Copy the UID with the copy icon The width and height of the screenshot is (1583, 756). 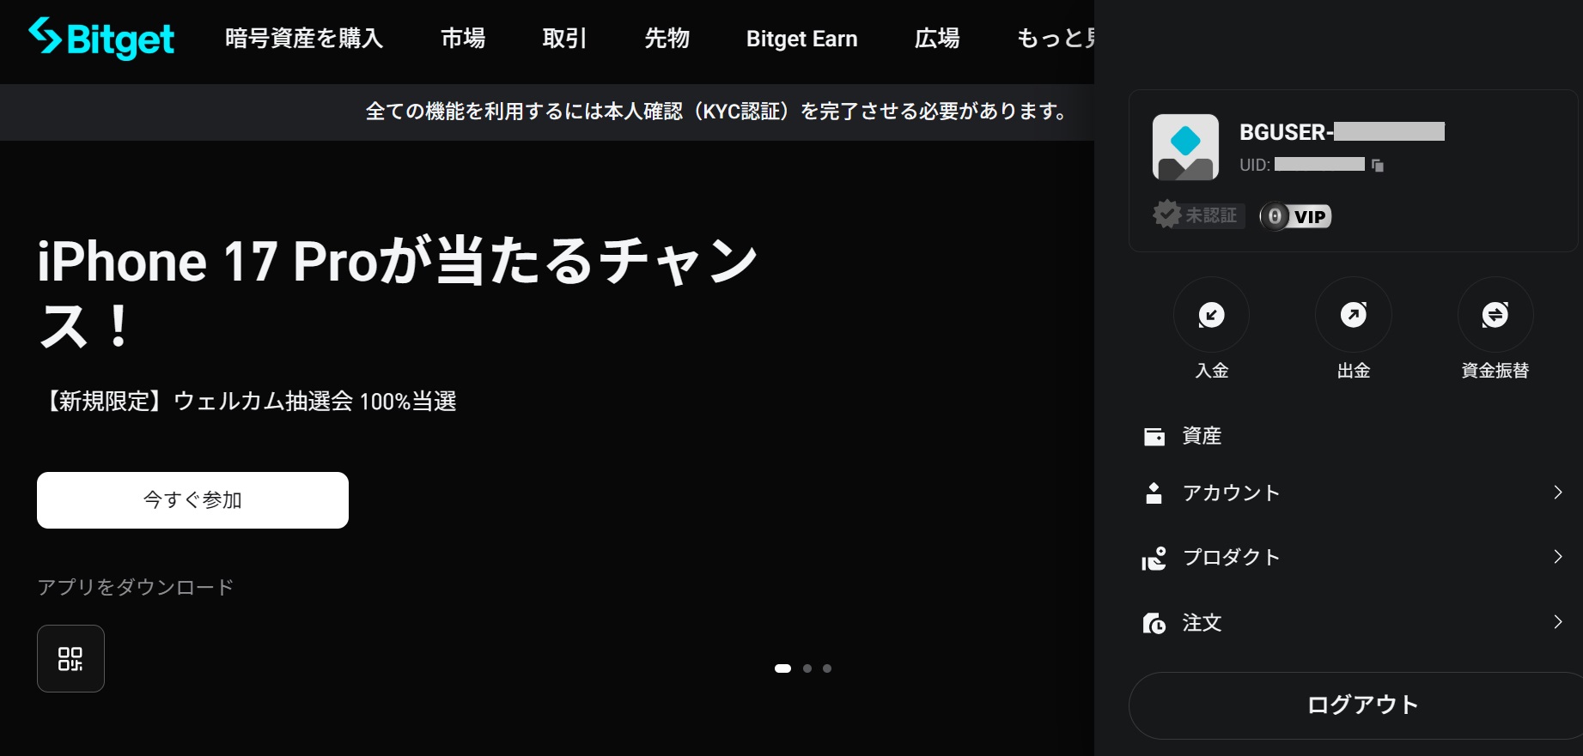coord(1378,166)
